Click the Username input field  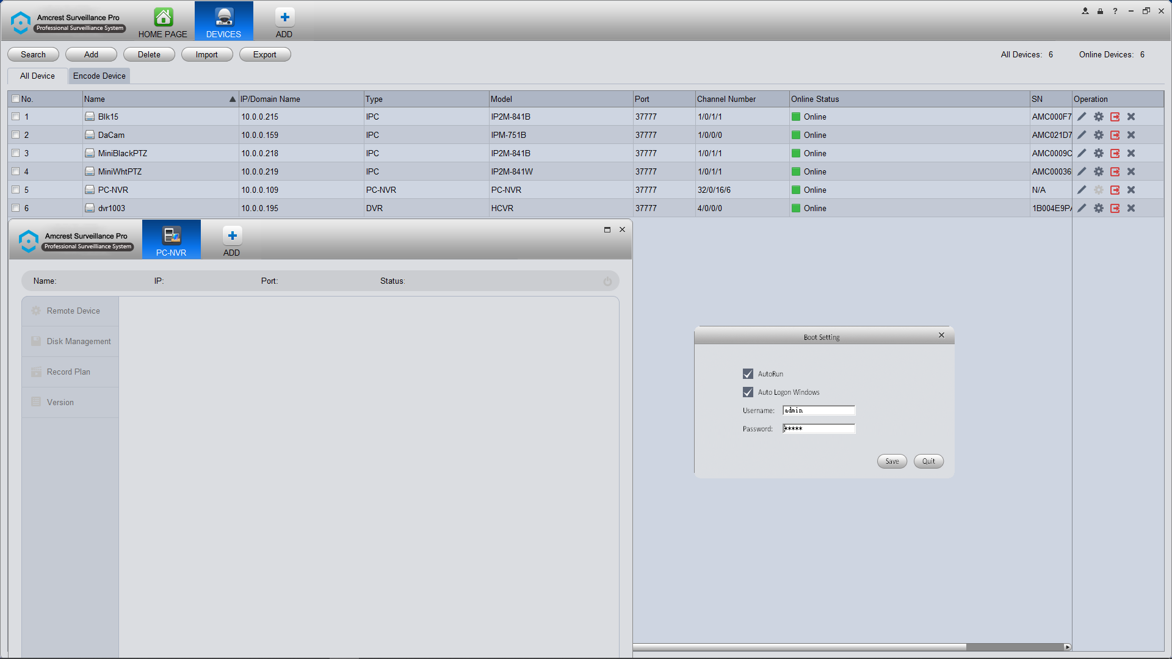point(819,411)
